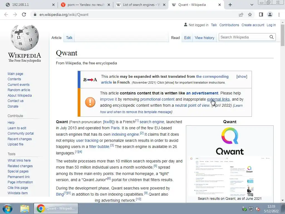Click the Create account link
Screen dimensions: 285x214
tap(253, 25)
